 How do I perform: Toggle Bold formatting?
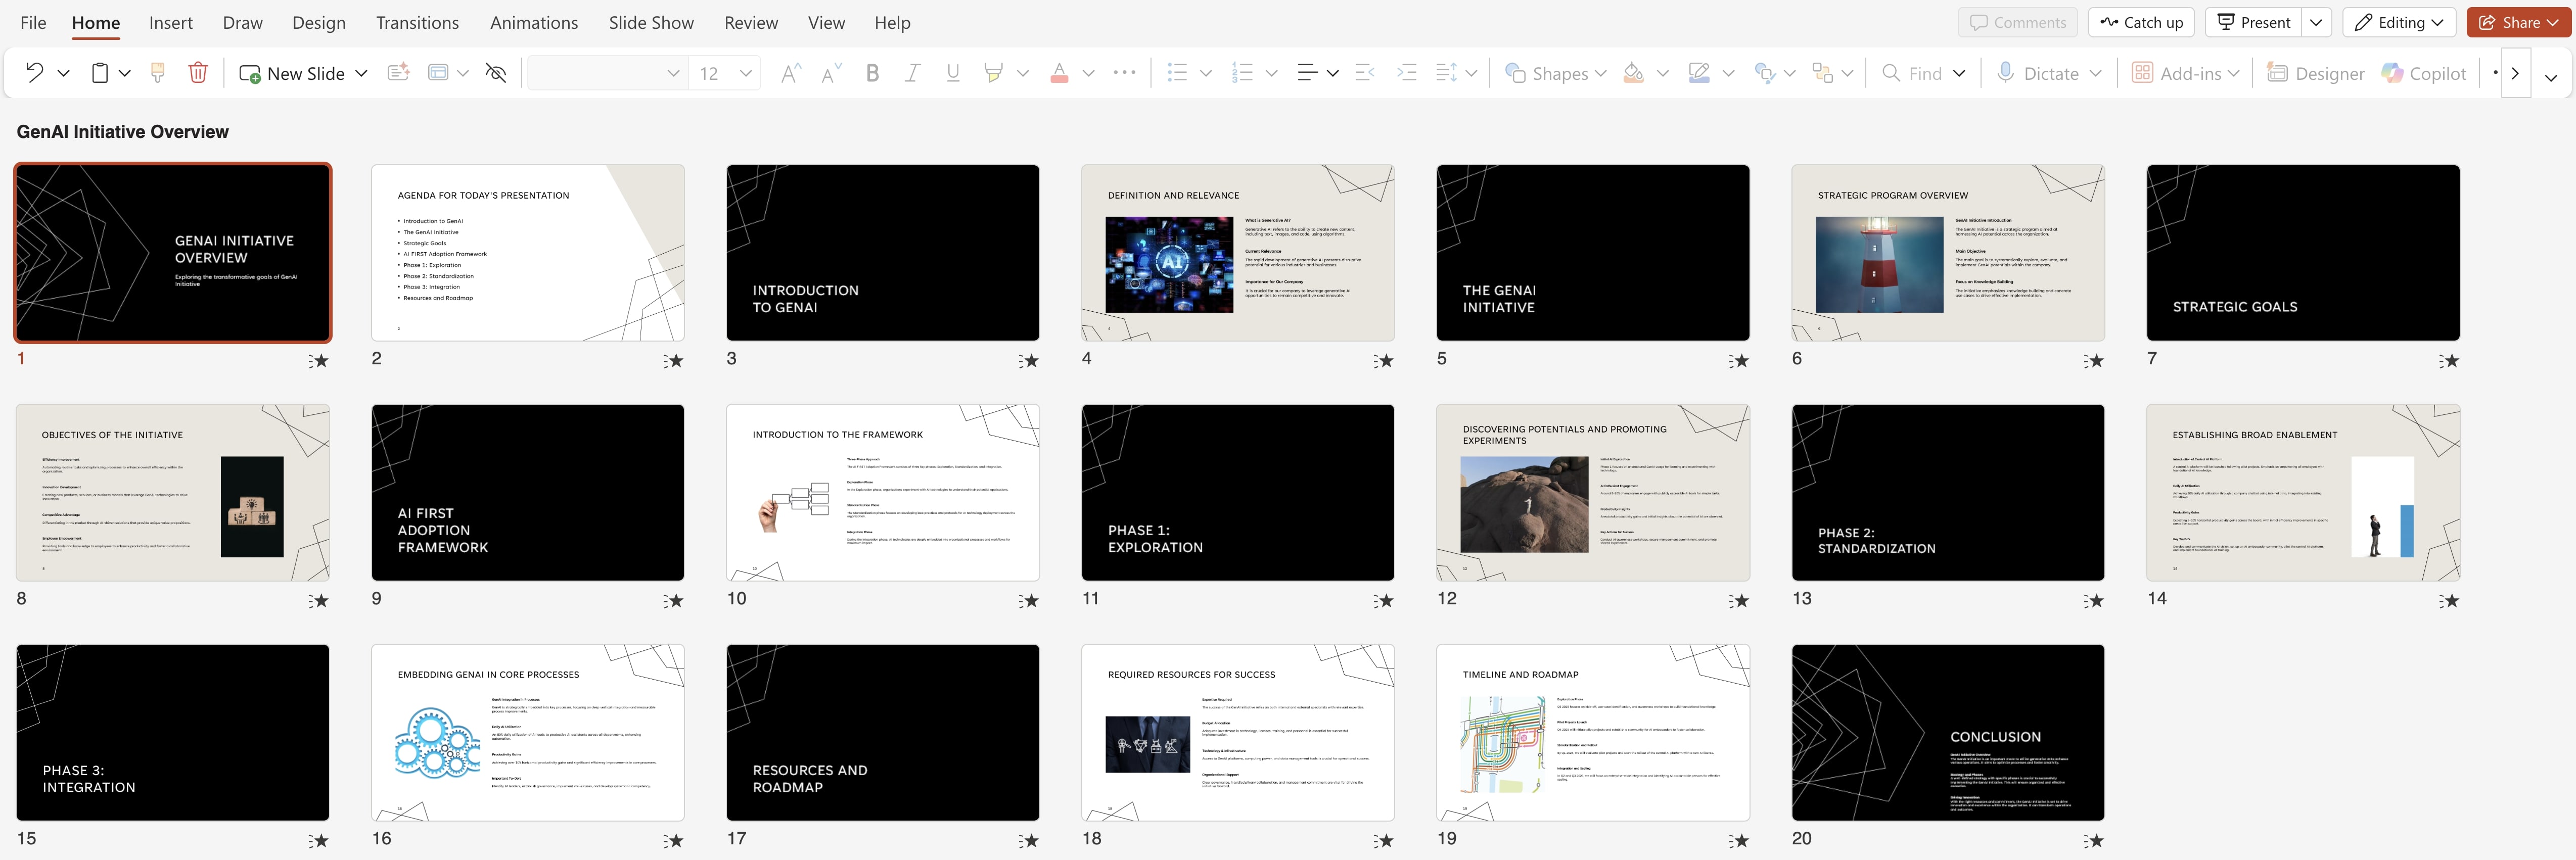[x=872, y=73]
